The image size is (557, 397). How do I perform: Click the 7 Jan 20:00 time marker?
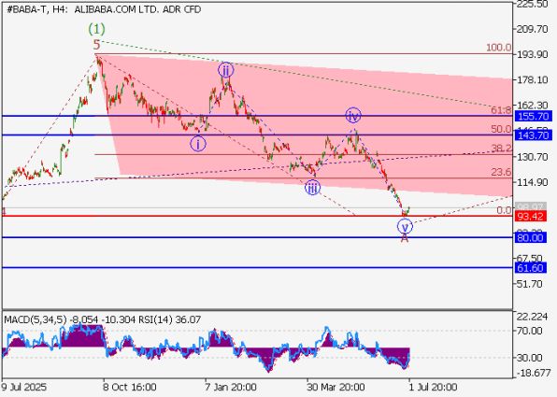[231, 387]
